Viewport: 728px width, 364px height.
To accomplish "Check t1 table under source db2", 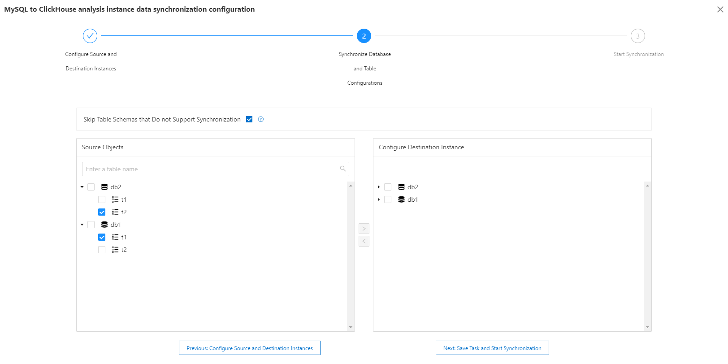I will (x=102, y=199).
